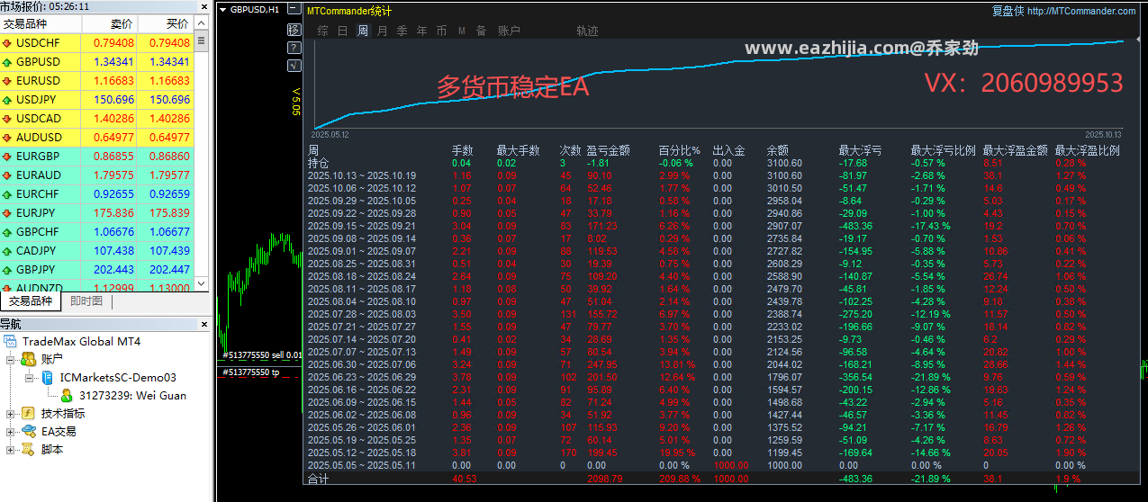Screen dimensions: 1148x502
Task: Collapse the 账户 tree node
Action: 11,360
